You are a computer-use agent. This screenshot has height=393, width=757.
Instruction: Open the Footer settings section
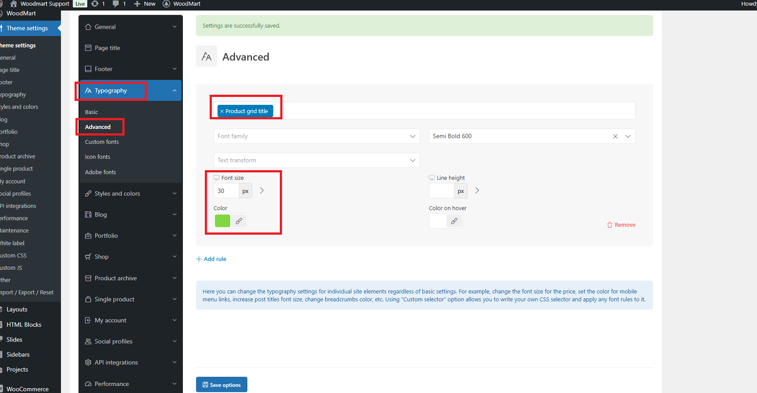click(130, 69)
